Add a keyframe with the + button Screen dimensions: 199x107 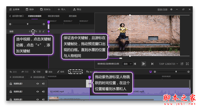33,31
